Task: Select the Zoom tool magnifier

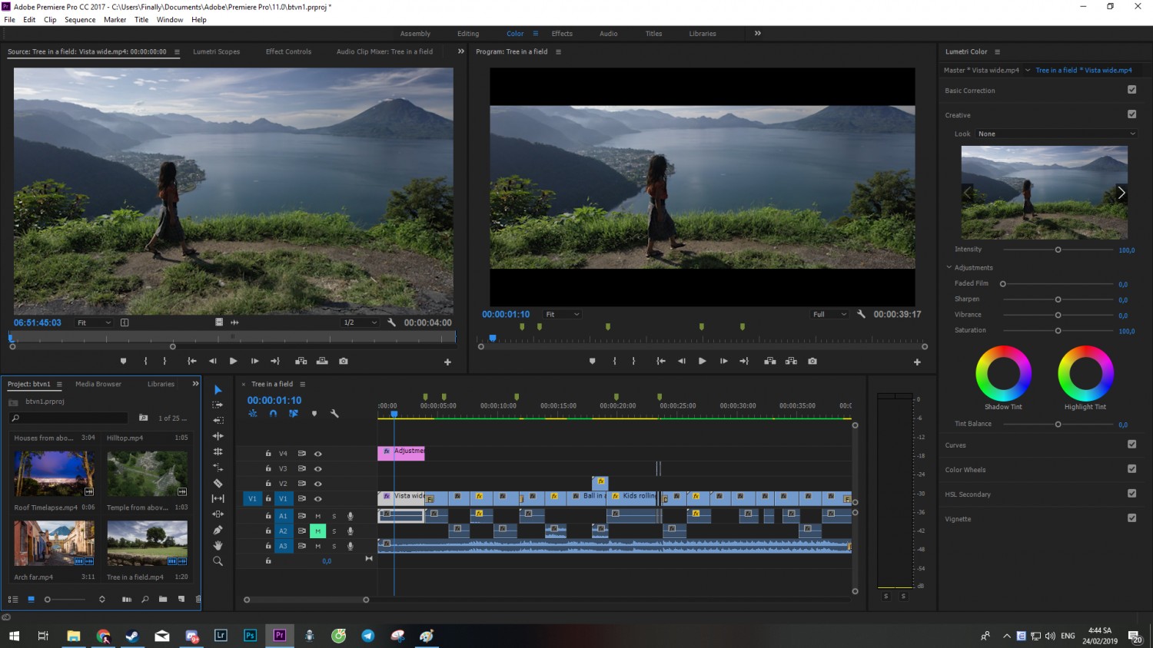Action: pyautogui.click(x=218, y=561)
